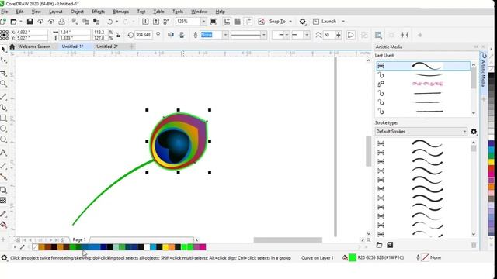Viewport: 497px width, 279px height.
Task: Click the Save icon in standard toolbar
Action: (x=30, y=22)
